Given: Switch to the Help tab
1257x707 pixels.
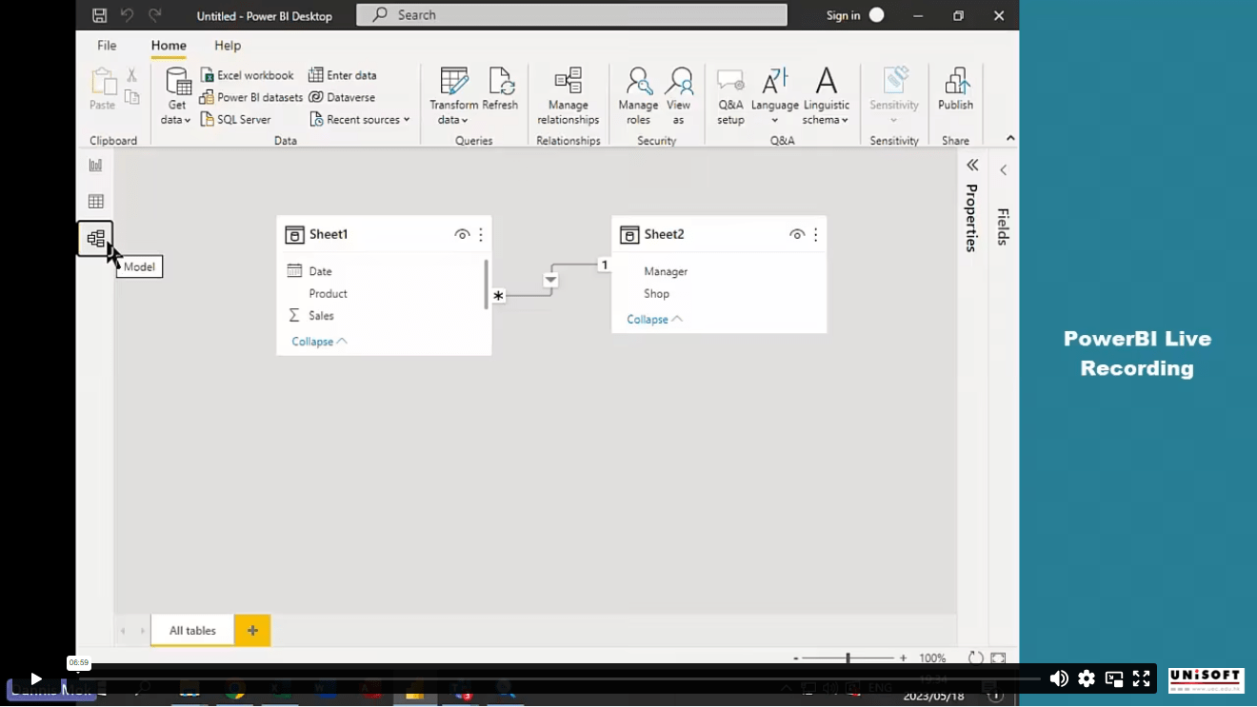Looking at the screenshot, I should coord(227,45).
